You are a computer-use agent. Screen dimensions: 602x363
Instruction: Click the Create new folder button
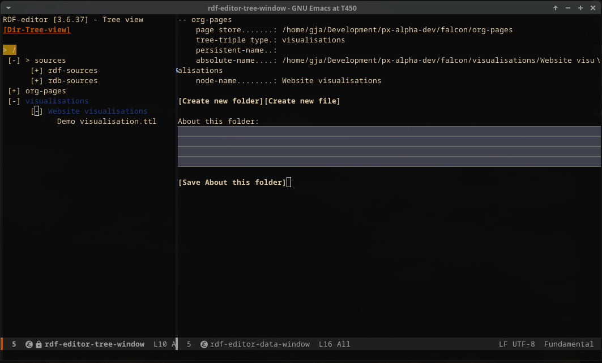pyautogui.click(x=221, y=101)
